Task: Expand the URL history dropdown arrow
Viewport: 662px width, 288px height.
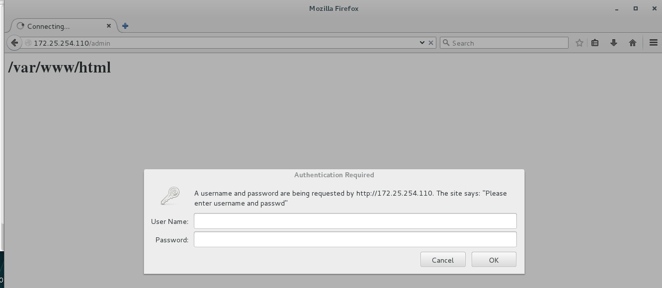Action: click(422, 43)
